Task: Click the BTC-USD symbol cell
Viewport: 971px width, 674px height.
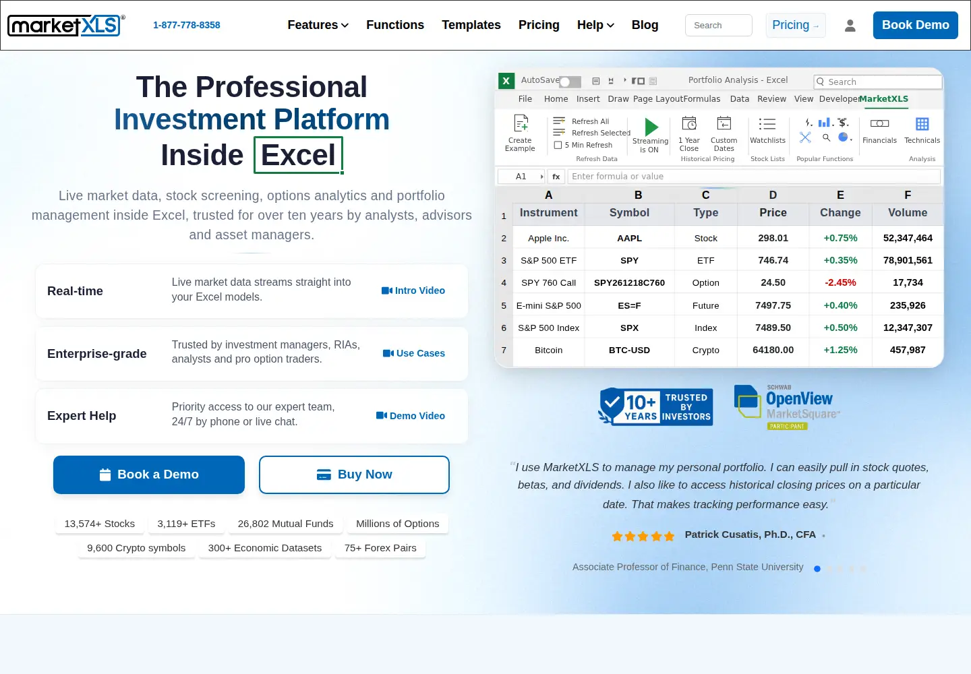Action: [630, 350]
